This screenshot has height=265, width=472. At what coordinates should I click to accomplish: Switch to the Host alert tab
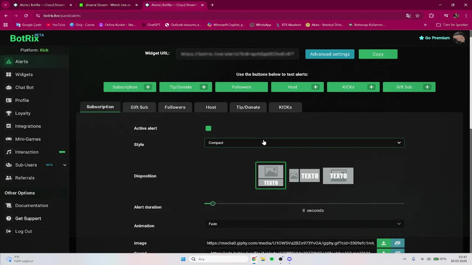211,107
